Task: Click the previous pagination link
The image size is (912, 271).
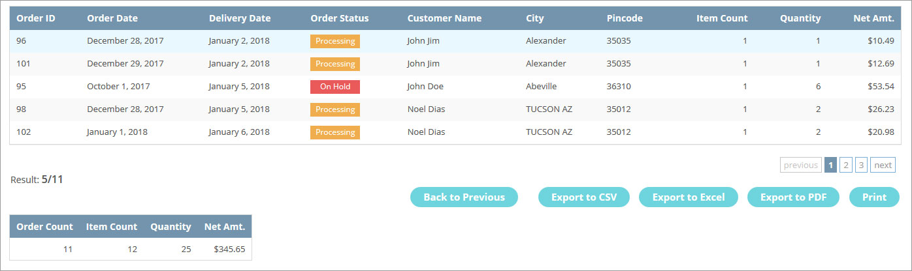Action: [800, 165]
